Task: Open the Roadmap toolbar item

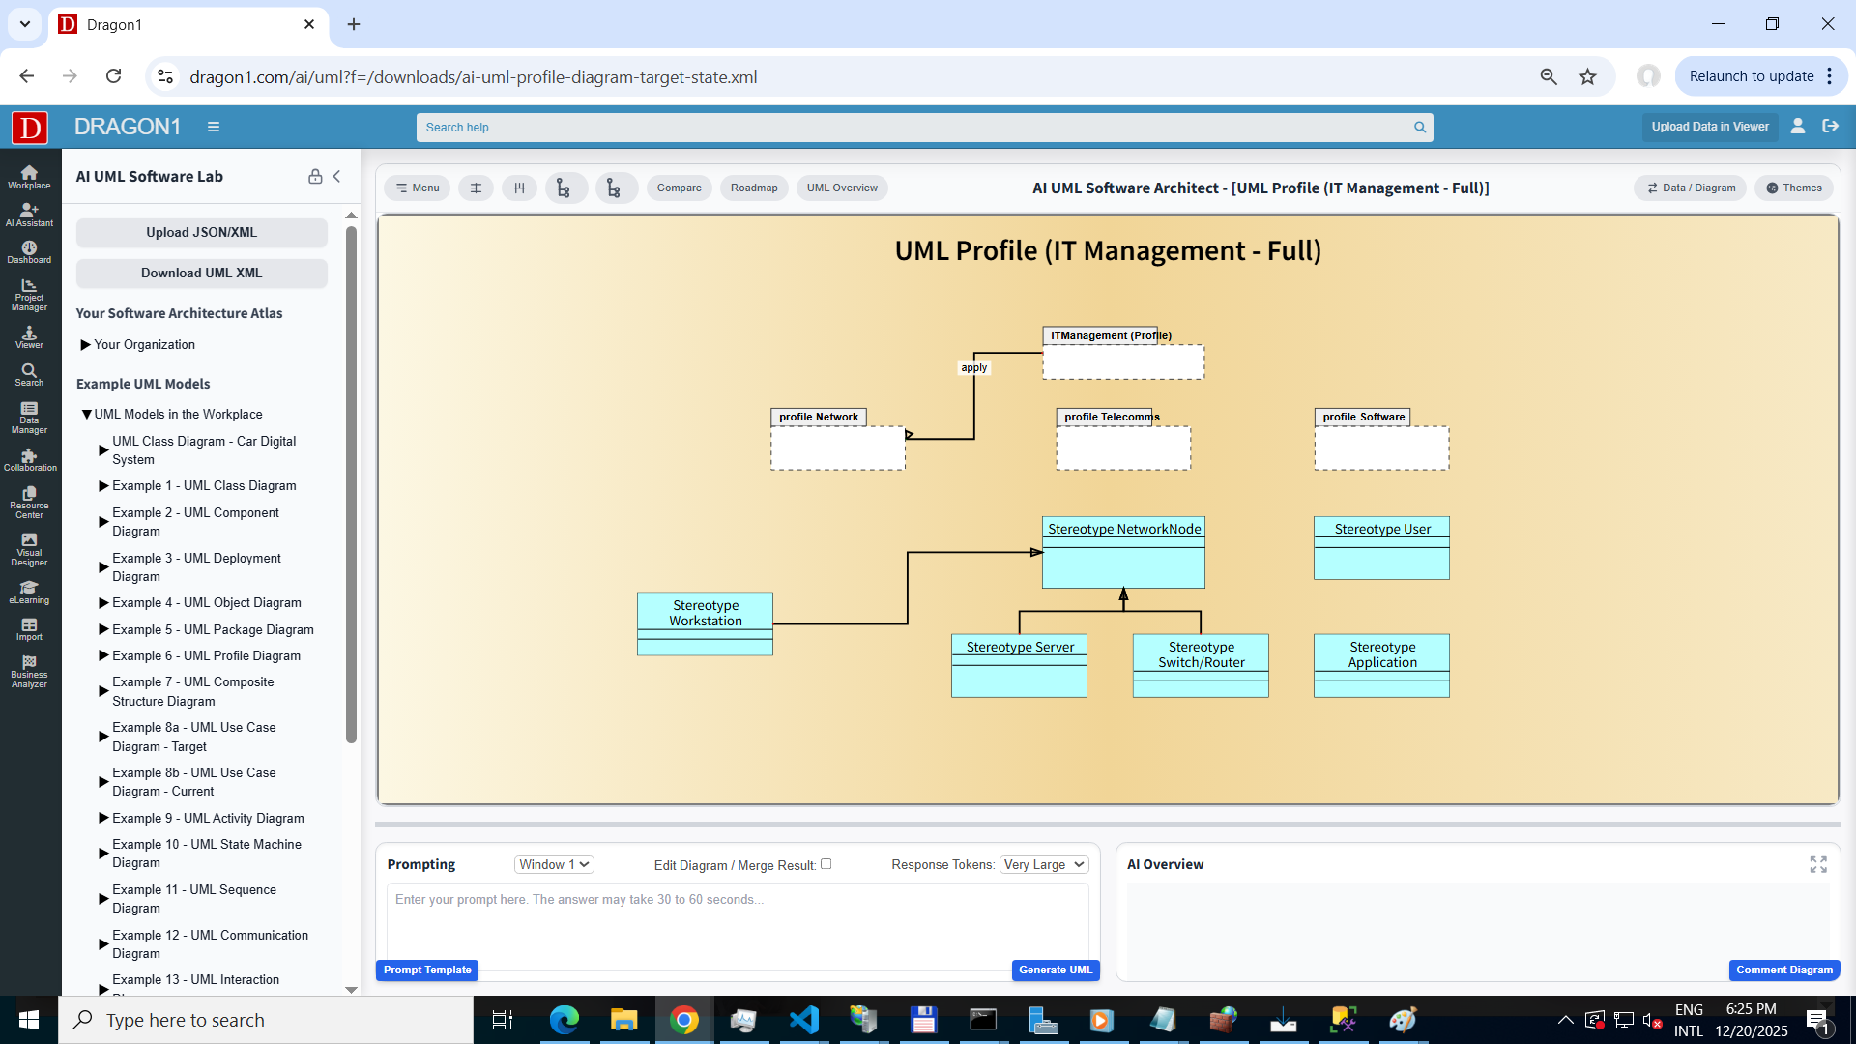Action: (754, 188)
